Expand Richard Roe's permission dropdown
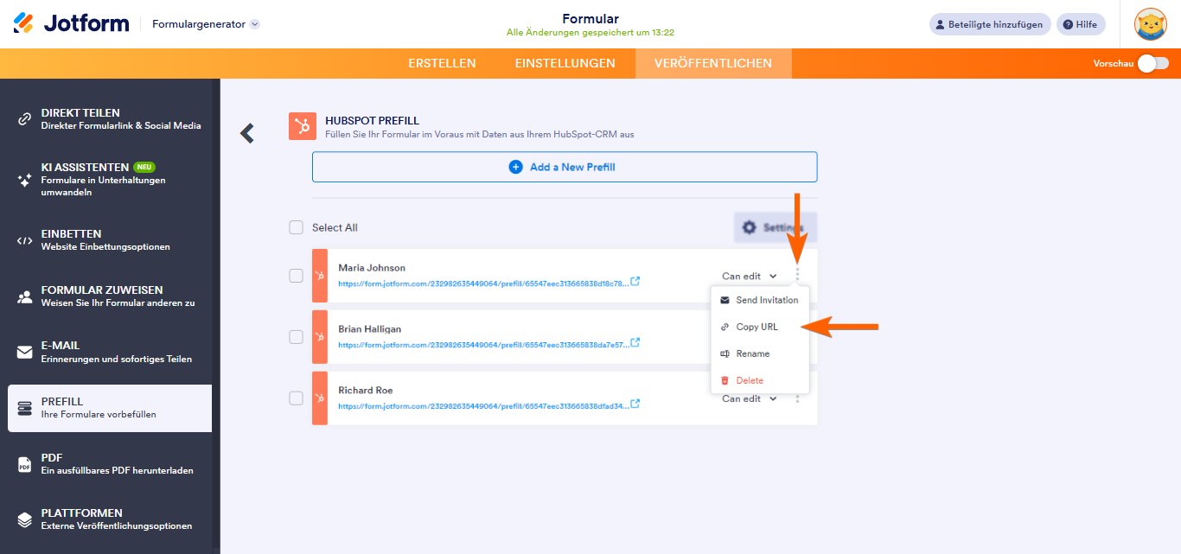Viewport: 1181px width, 554px height. 747,398
